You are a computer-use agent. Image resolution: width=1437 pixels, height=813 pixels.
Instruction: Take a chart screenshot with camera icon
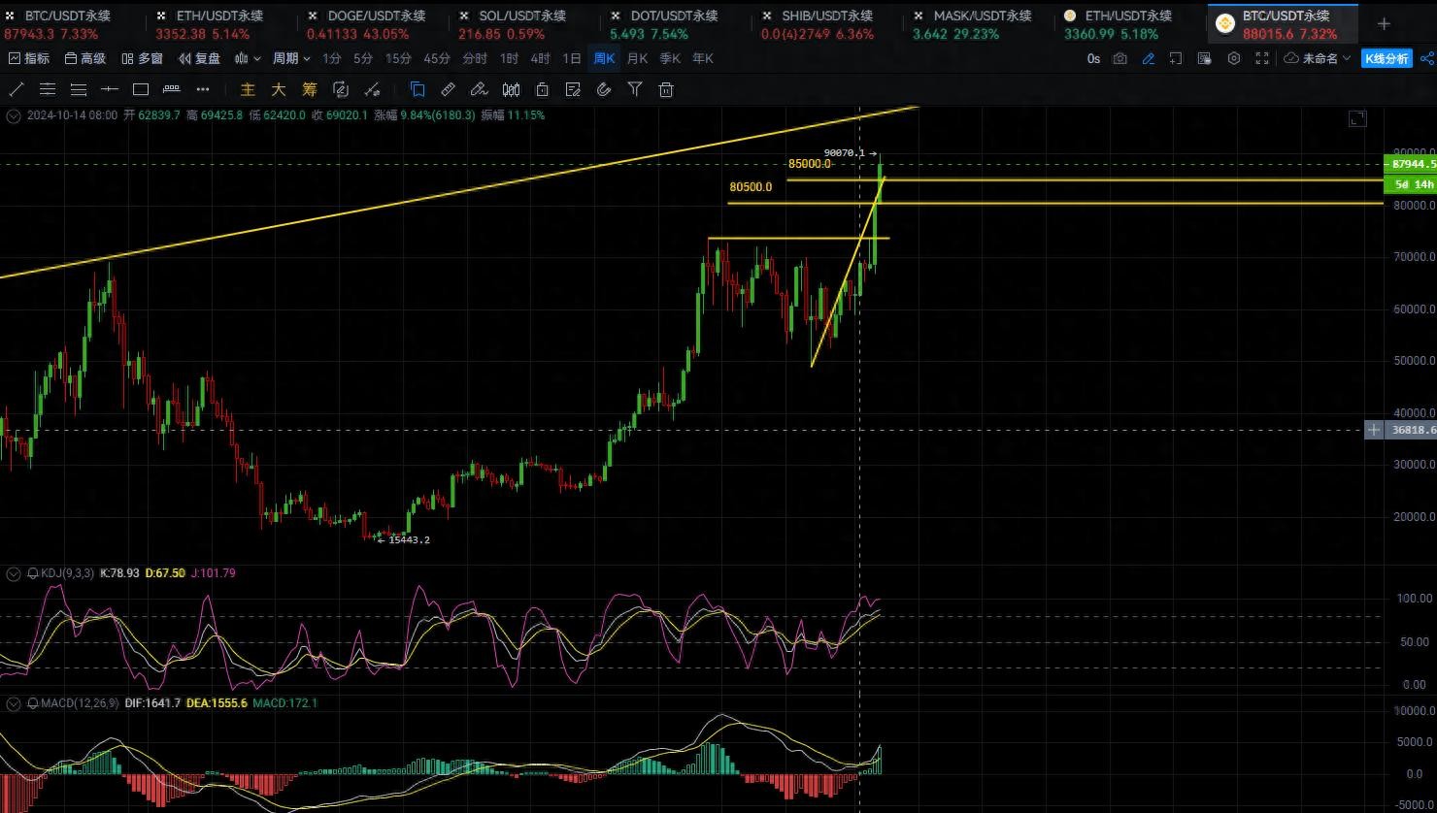pos(1120,59)
